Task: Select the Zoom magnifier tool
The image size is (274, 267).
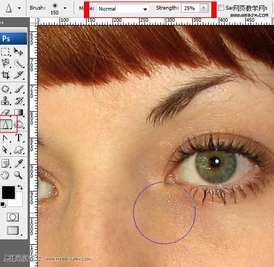Action: pyautogui.click(x=19, y=175)
